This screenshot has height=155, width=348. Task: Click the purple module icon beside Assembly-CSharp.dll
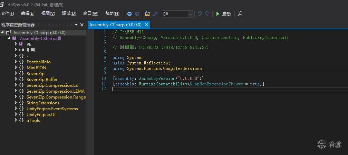pos(14,38)
